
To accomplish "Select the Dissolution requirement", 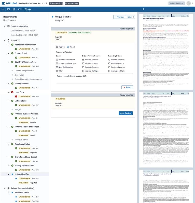I will pos(19,75).
